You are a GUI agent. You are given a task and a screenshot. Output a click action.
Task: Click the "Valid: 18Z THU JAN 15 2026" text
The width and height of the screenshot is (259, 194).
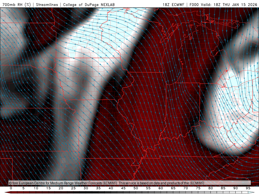[229, 5]
